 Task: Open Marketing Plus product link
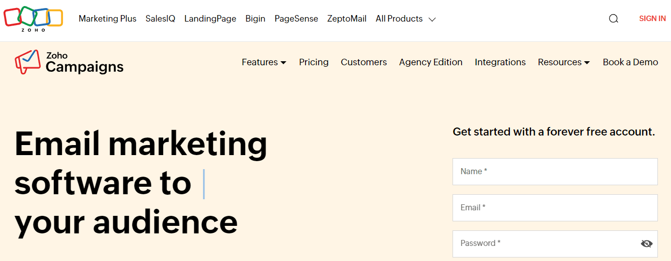[107, 19]
